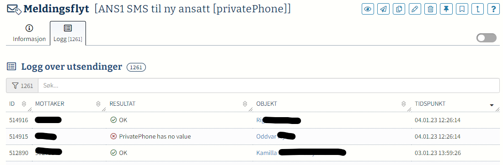Screen dimensions: 503x165
Task: Click the Søk search field
Action: (268, 86)
